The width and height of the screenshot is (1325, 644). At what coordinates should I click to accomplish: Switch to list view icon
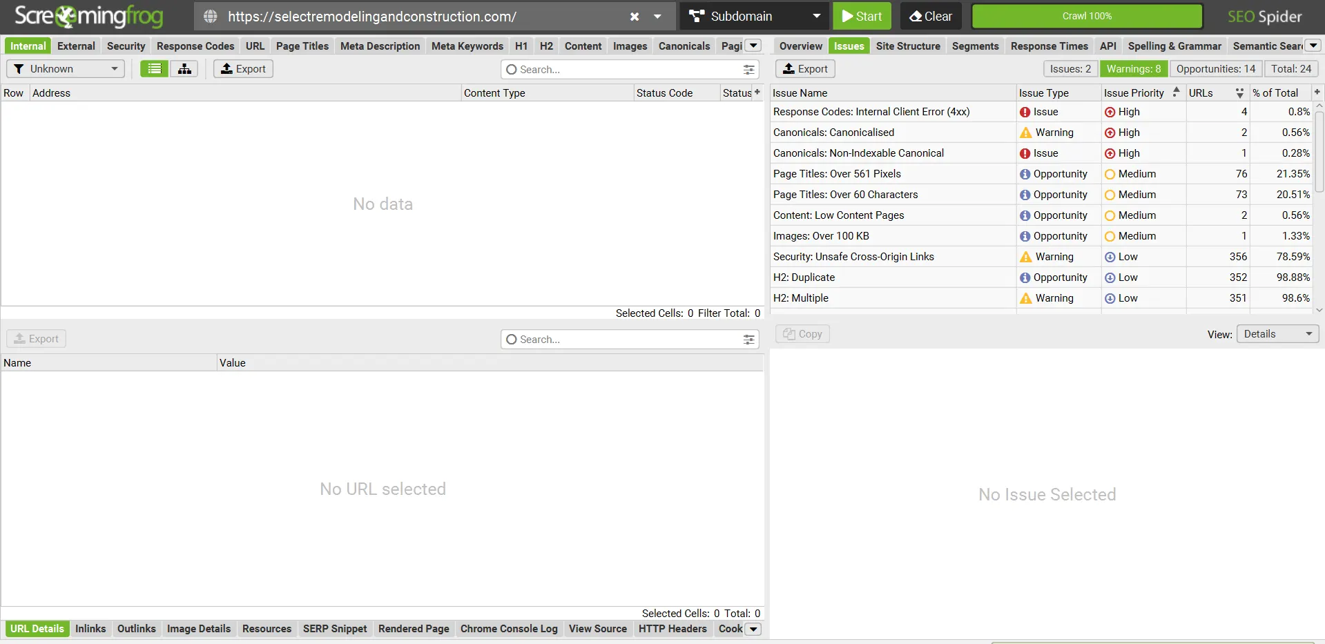(x=155, y=69)
